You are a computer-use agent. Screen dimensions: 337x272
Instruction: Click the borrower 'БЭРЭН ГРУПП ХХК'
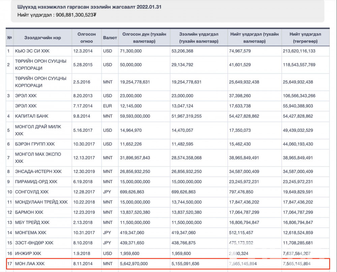pos(35,144)
